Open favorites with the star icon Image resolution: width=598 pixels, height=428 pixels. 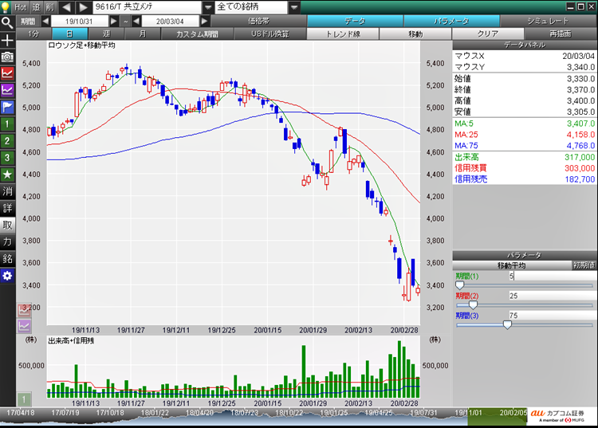coord(7,174)
